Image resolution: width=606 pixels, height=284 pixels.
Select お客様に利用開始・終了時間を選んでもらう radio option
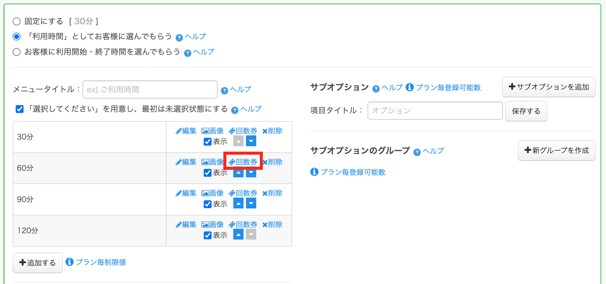tap(17, 52)
